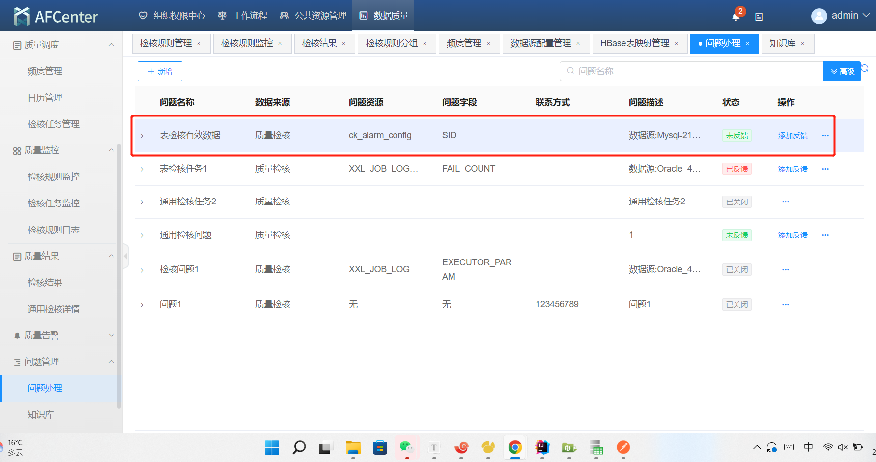Close the 检核规则管理 tab
Screen dimensions: 876x462
point(199,44)
